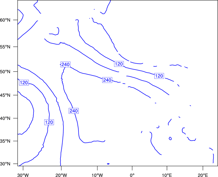Click the 0° longitude label
218x177 pixels.
coord(132,175)
